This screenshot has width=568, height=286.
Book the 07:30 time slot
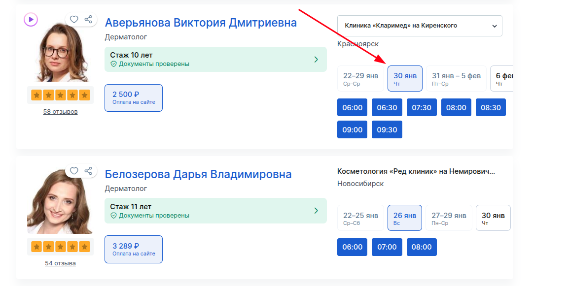(x=422, y=107)
